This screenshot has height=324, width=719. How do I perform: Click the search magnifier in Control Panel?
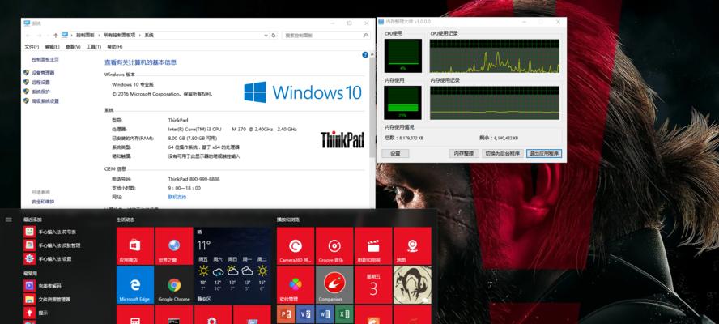click(x=365, y=36)
